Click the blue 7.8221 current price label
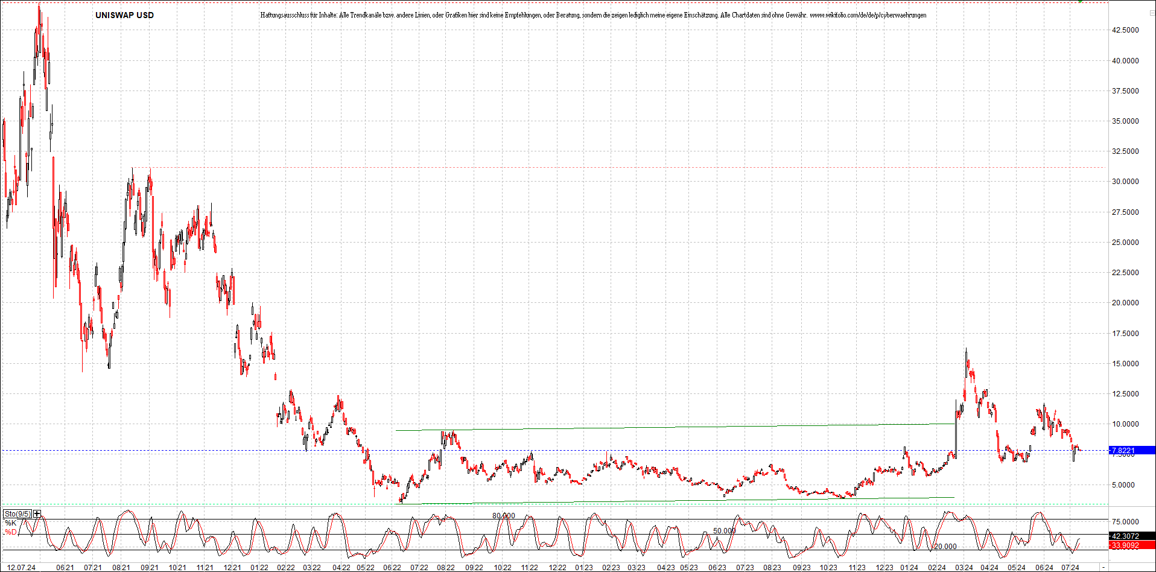This screenshot has height=572, width=1156. pyautogui.click(x=1132, y=451)
